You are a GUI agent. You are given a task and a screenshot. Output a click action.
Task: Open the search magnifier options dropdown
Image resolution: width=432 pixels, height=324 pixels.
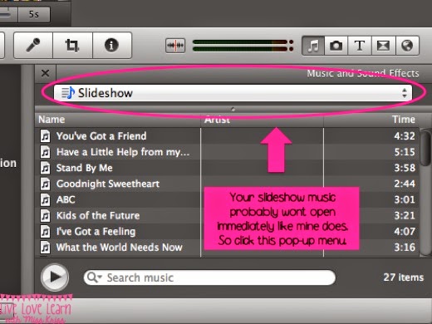[95, 277]
